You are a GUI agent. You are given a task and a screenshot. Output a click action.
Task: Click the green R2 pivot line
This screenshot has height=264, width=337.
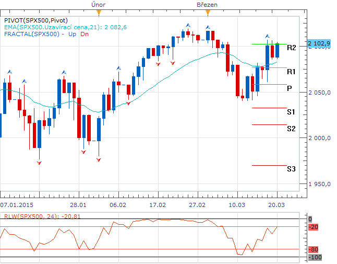click(x=269, y=44)
